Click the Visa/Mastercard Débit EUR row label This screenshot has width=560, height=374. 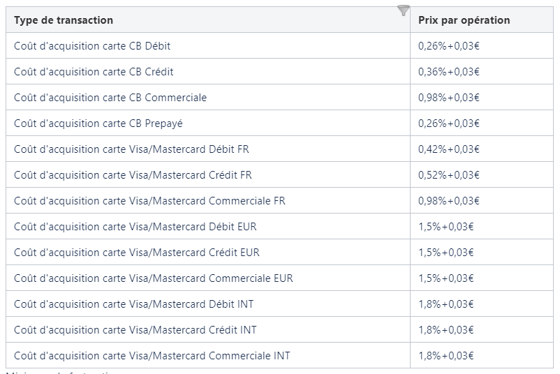click(135, 227)
